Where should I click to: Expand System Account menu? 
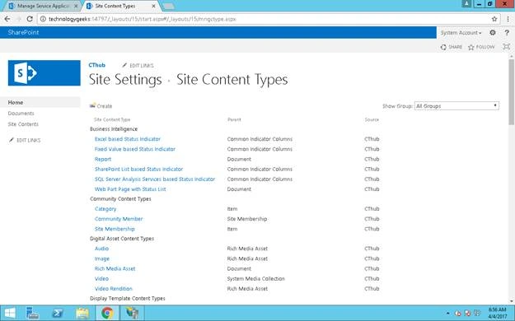tap(461, 32)
